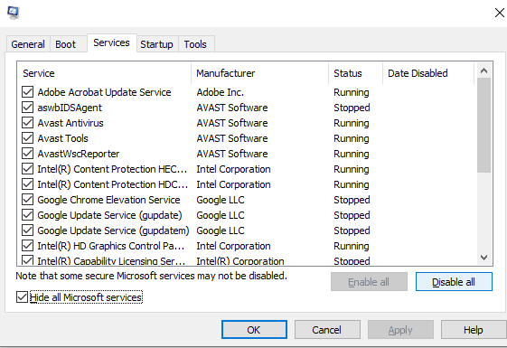Toggle the Avast Tools checkbox
This screenshot has height=348, width=507.
pos(27,138)
